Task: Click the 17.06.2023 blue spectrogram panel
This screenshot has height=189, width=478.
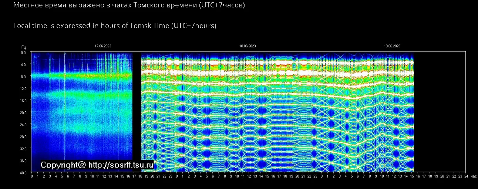Action: (x=82, y=112)
